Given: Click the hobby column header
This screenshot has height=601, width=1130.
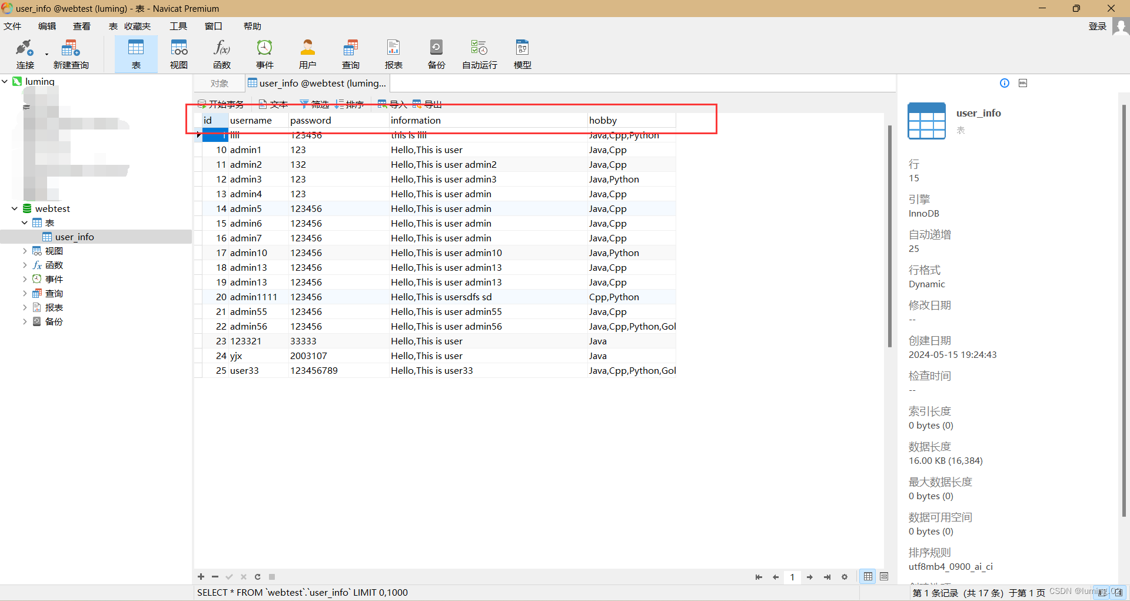Looking at the screenshot, I should (632, 120).
